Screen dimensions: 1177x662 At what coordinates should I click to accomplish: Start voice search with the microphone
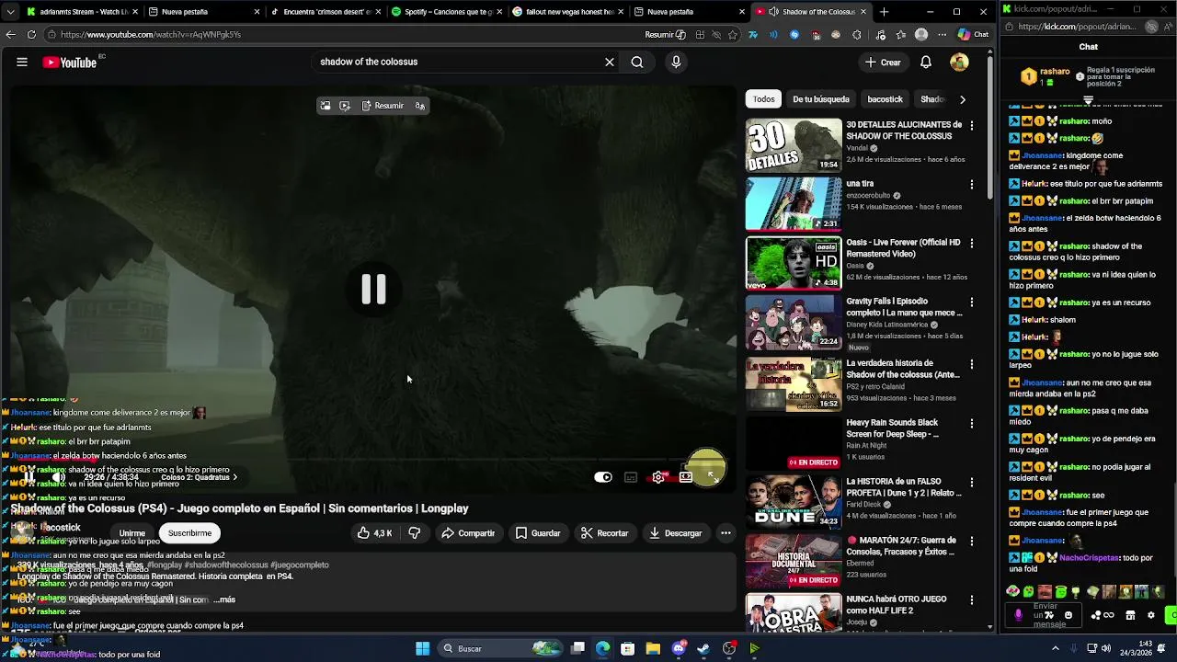pos(676,62)
